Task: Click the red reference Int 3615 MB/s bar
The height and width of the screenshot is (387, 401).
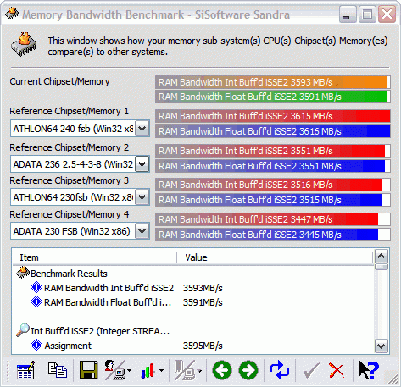Action: pos(273,116)
